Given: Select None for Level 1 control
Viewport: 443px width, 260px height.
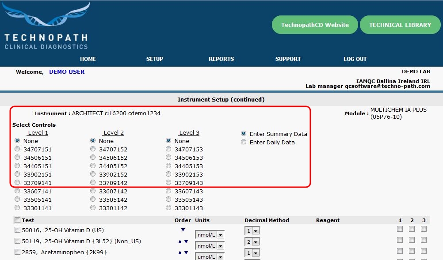Looking at the screenshot, I should [x=17, y=140].
